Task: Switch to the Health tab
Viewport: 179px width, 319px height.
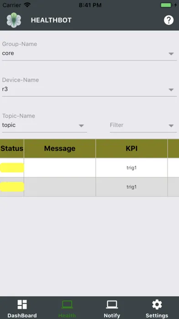Action: [x=67, y=308]
